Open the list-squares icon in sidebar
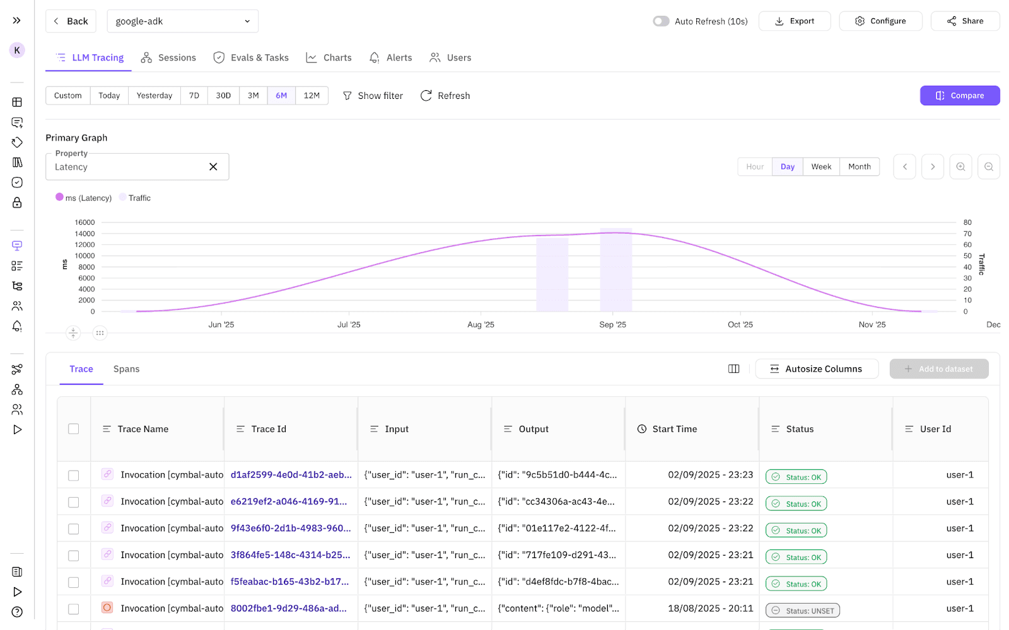This screenshot has width=1009, height=630. point(17,266)
